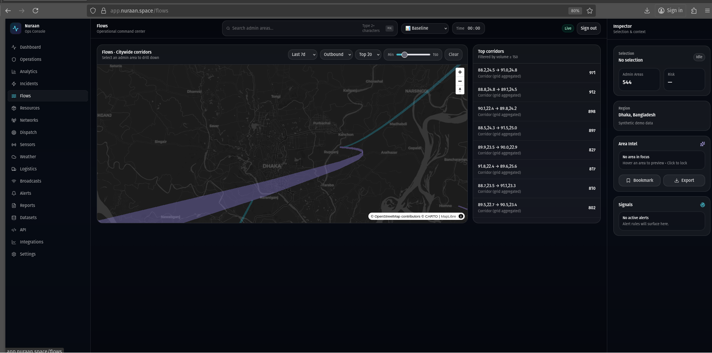
Task: Click the map zoom out minus icon
Action: [x=460, y=81]
